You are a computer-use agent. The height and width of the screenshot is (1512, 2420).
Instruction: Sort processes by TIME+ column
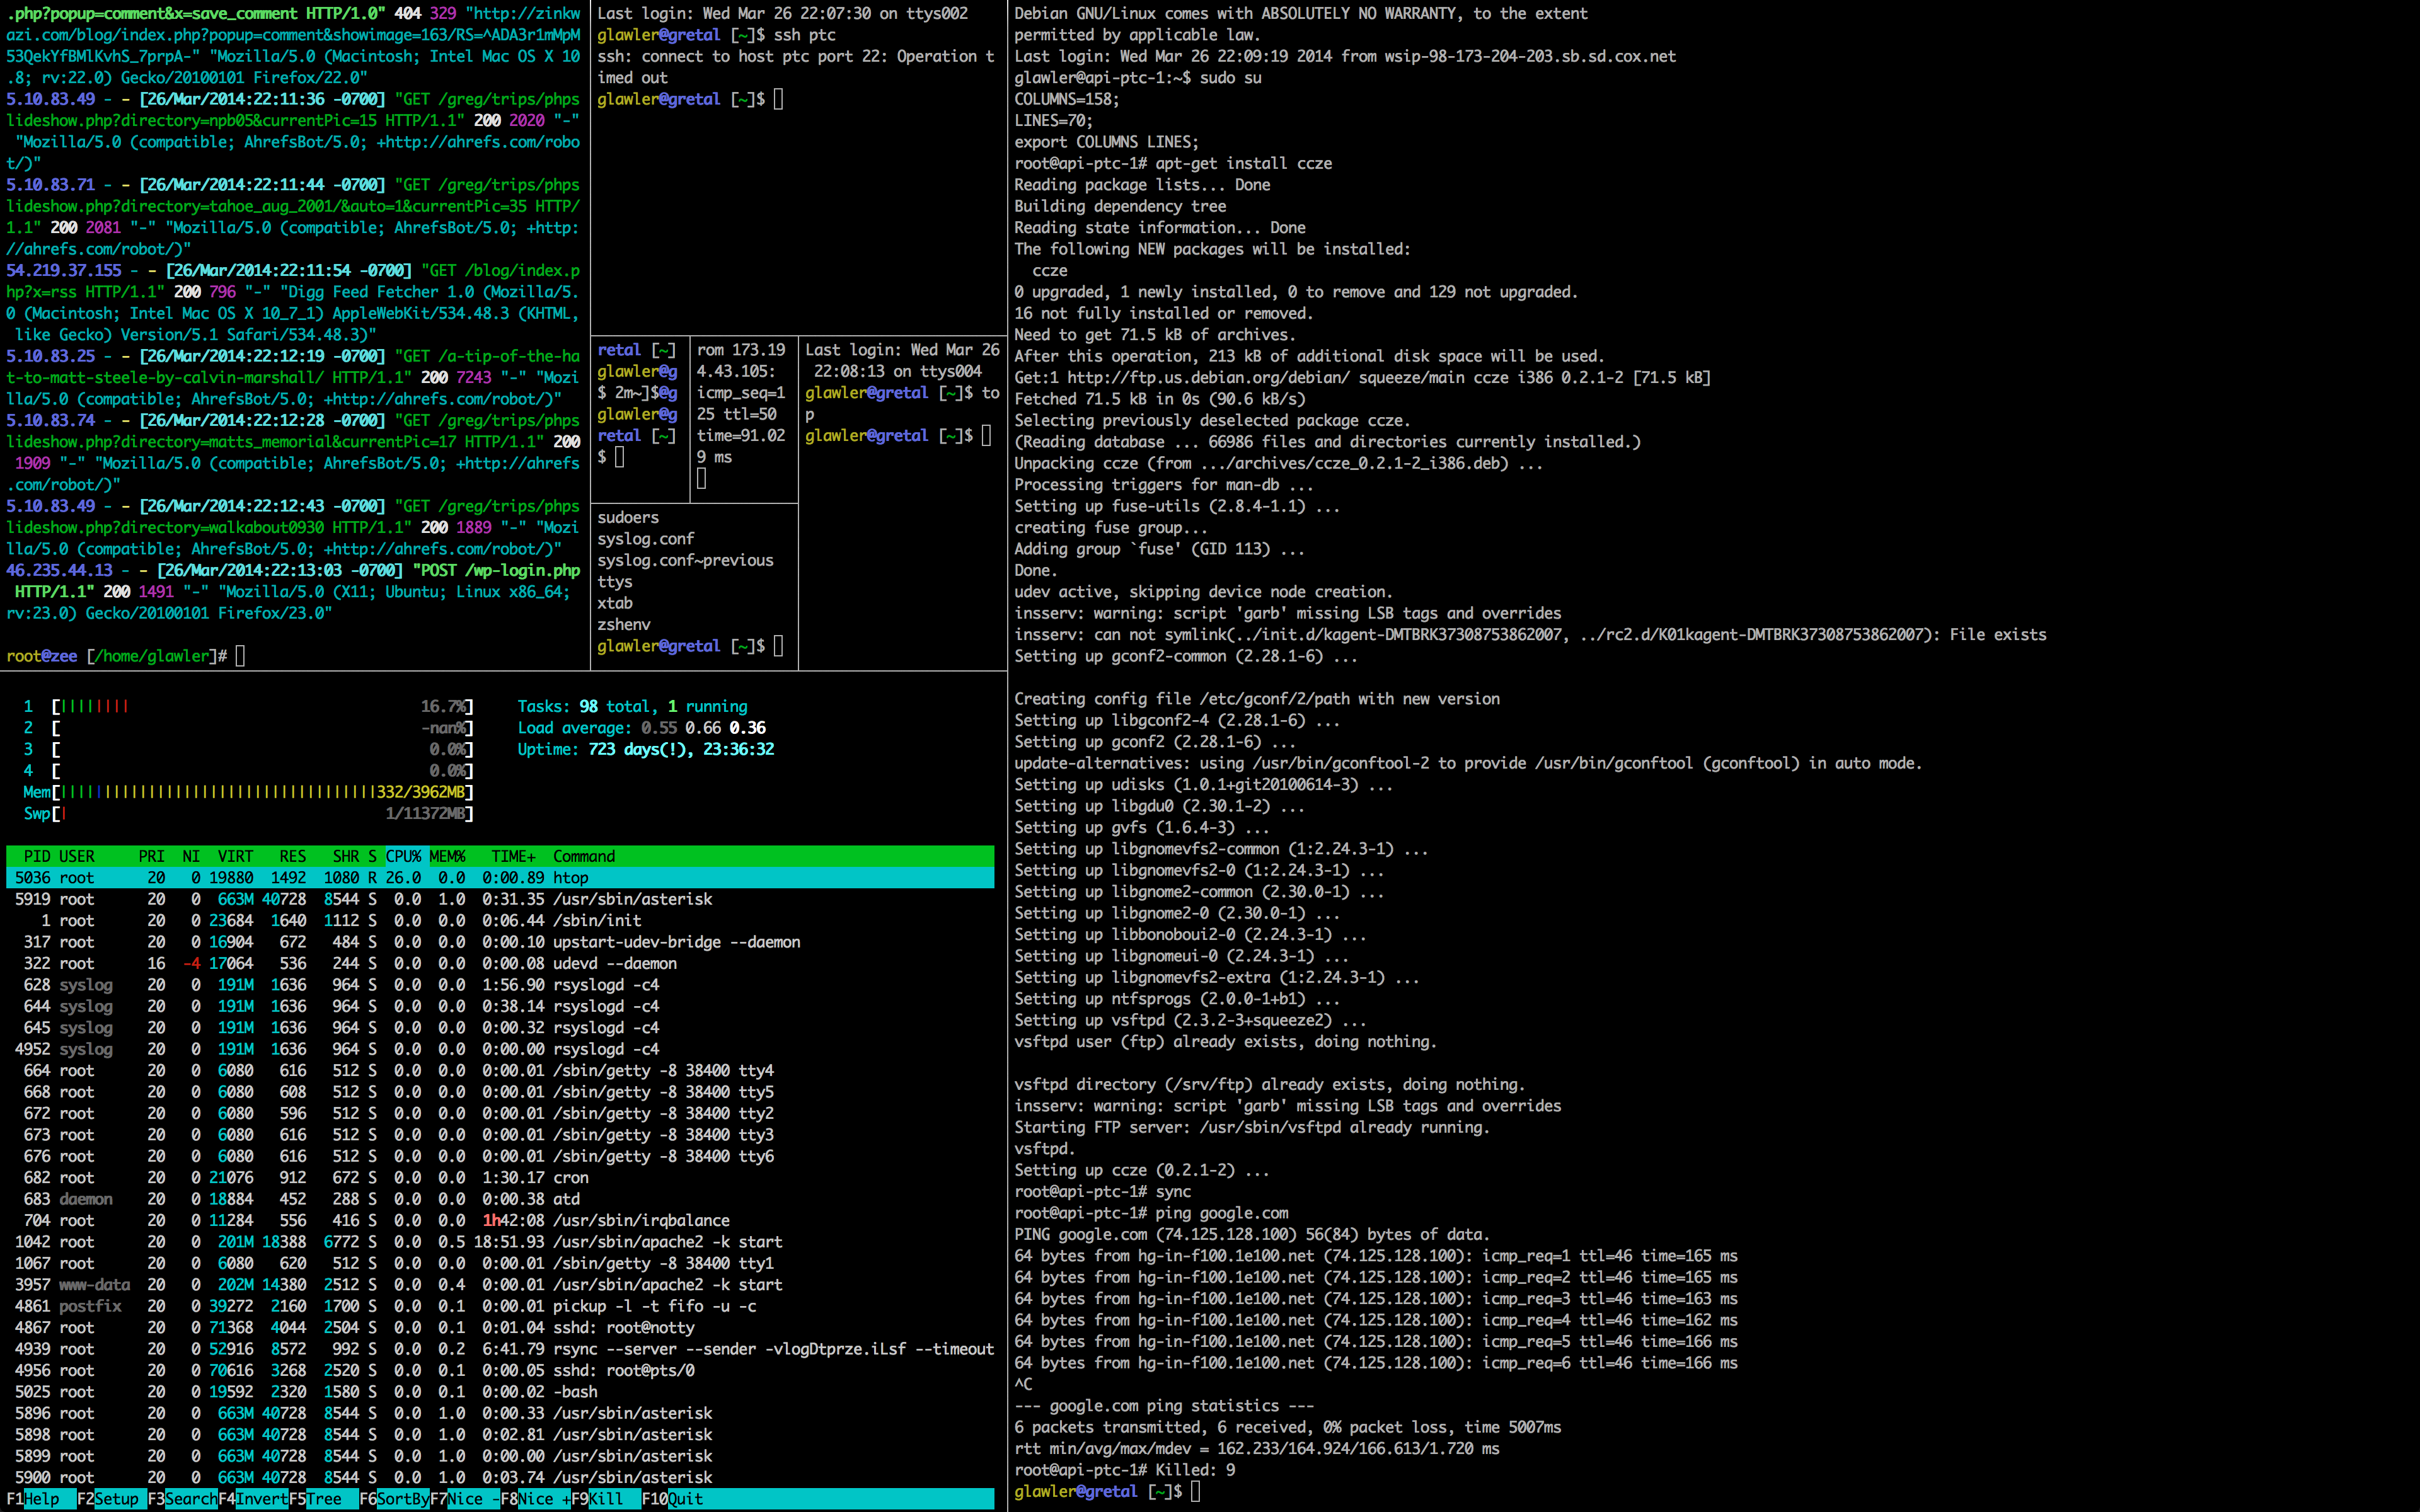click(x=513, y=856)
